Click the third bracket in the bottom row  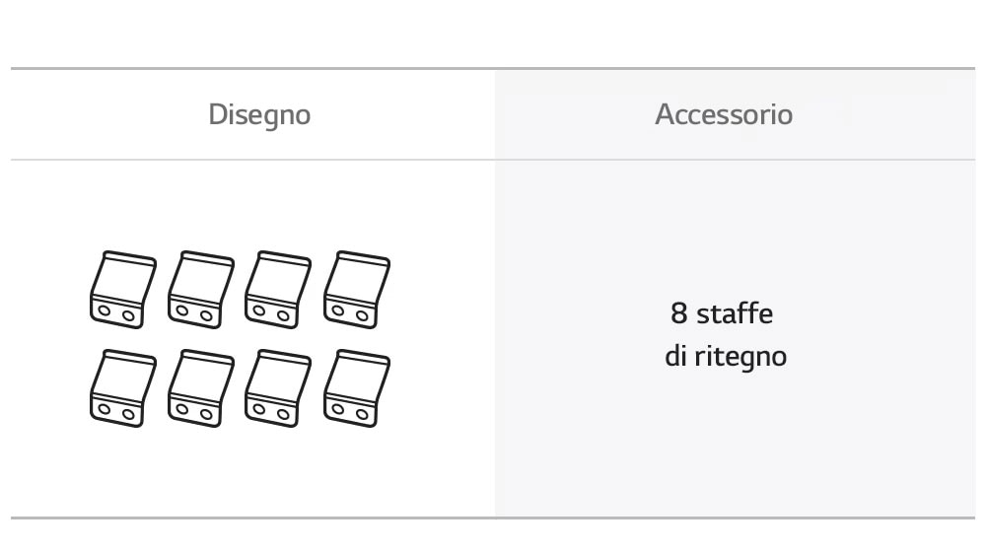point(277,387)
